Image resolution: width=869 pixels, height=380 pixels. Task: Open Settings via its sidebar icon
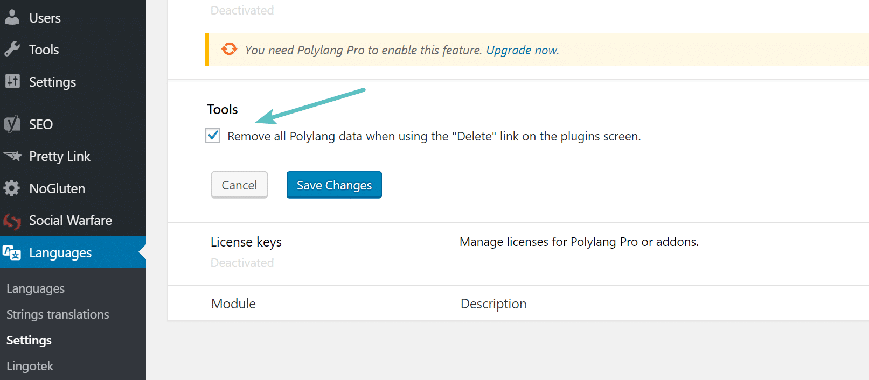[12, 82]
